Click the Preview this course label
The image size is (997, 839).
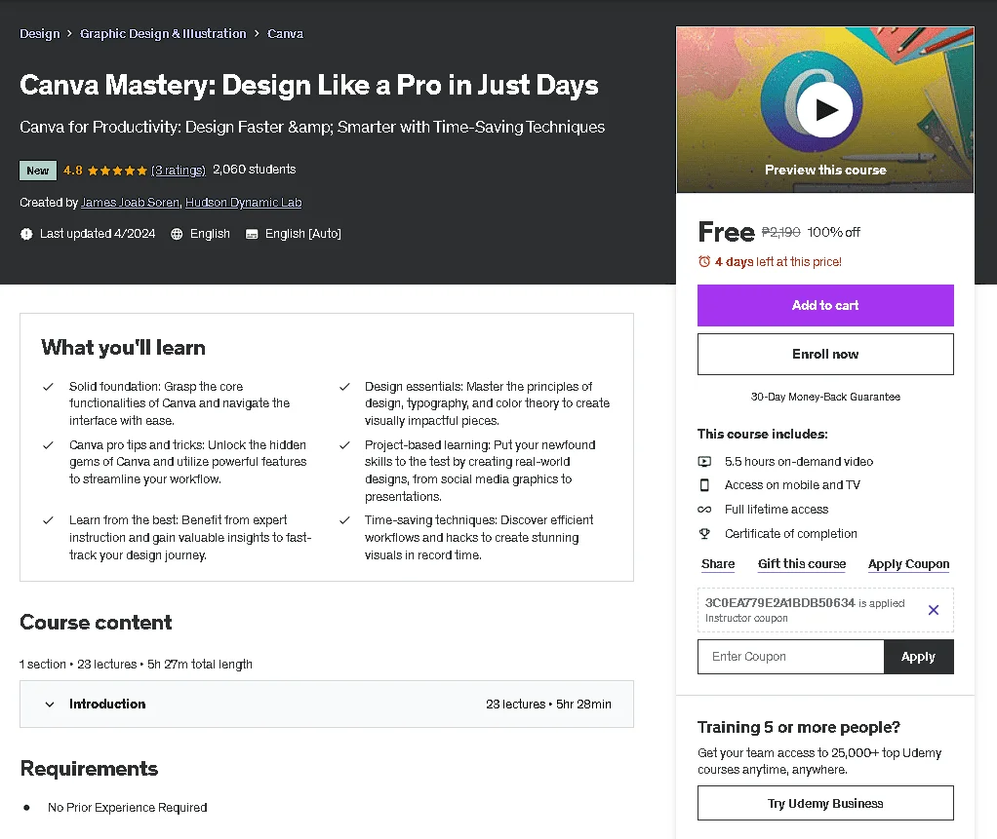tap(825, 171)
